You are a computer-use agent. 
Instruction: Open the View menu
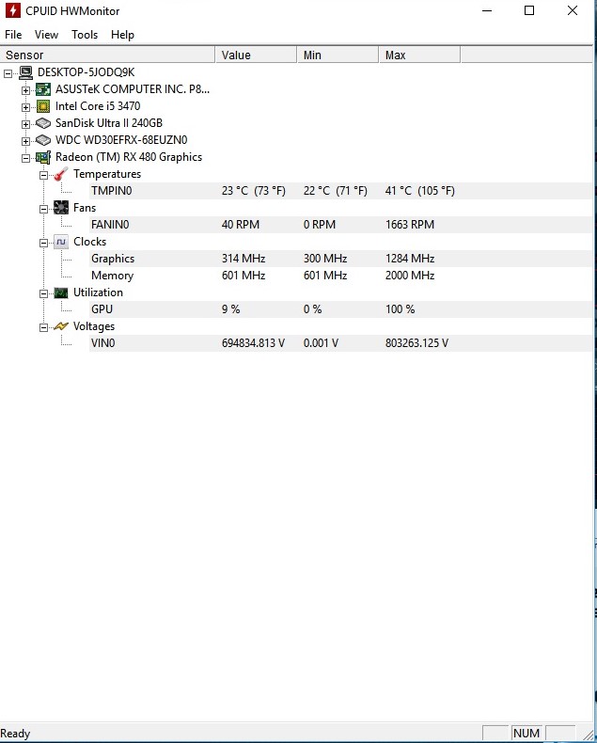point(46,35)
